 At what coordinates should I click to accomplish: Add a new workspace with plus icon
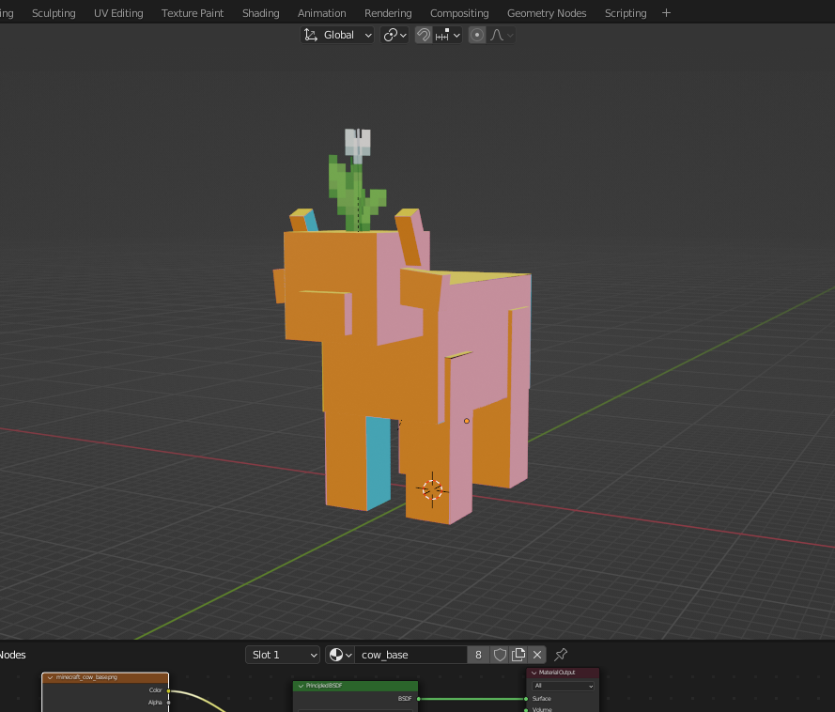click(x=666, y=13)
